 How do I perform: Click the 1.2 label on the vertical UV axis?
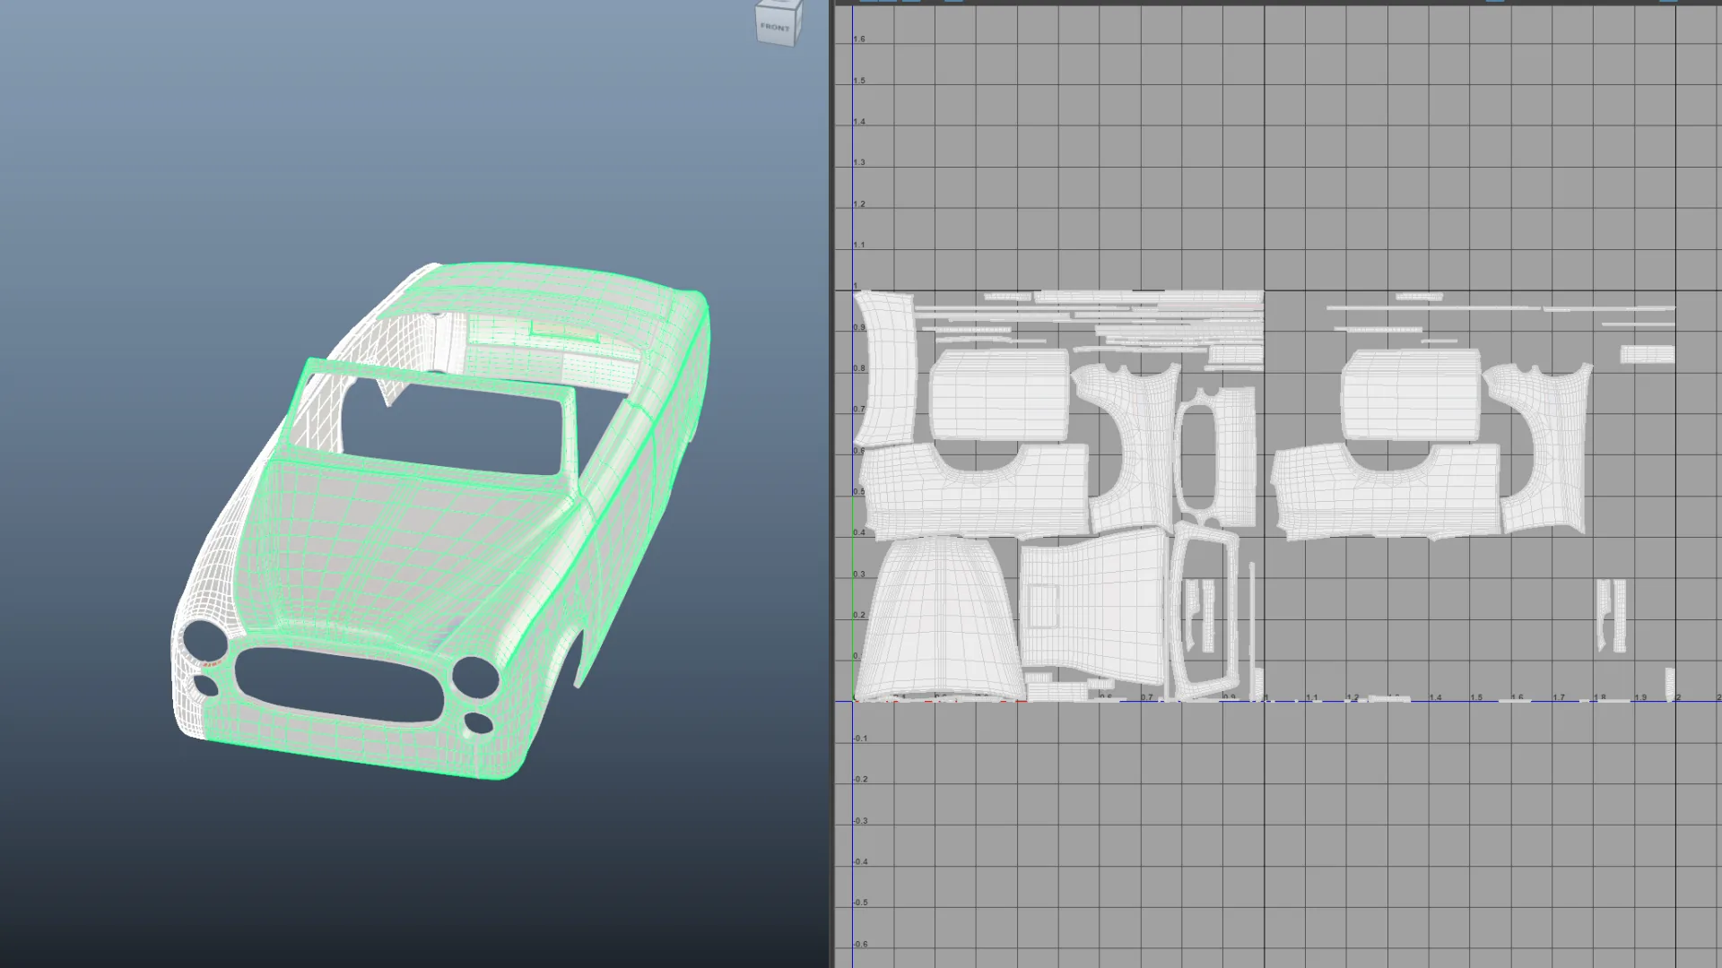tap(859, 204)
